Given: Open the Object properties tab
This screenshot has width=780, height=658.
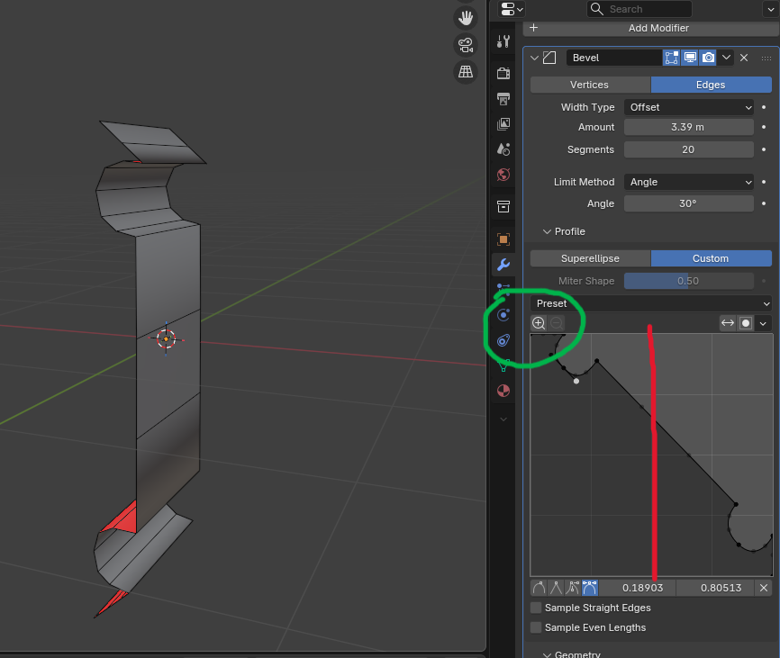Looking at the screenshot, I should [x=503, y=239].
